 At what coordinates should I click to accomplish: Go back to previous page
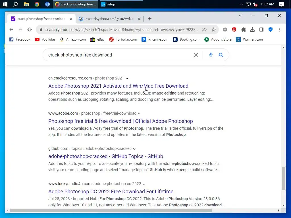(x=11, y=30)
